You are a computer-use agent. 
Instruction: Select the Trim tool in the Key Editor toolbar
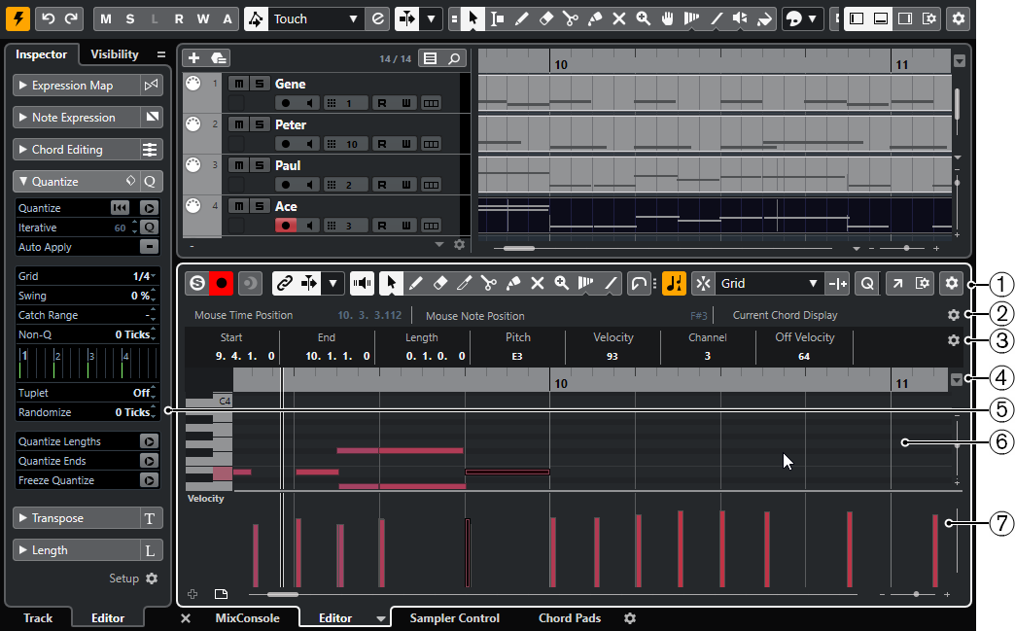[464, 283]
